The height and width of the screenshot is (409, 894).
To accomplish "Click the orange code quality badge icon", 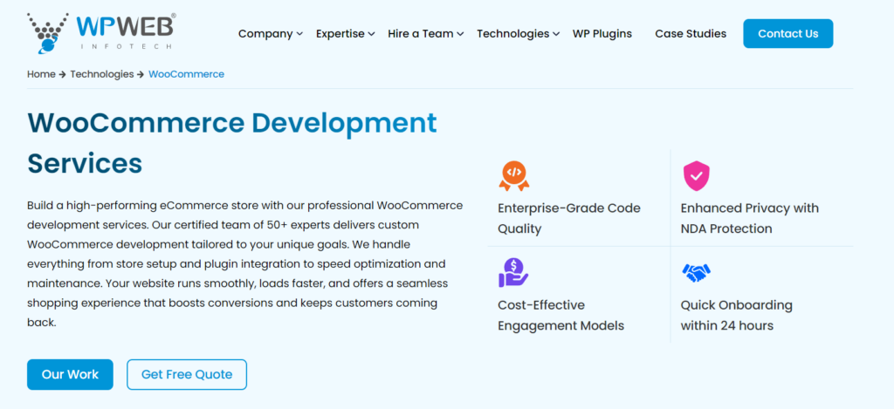I will point(513,175).
